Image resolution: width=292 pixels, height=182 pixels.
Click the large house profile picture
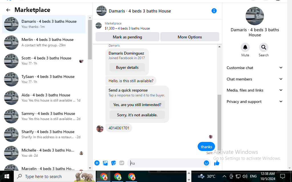coord(255,16)
